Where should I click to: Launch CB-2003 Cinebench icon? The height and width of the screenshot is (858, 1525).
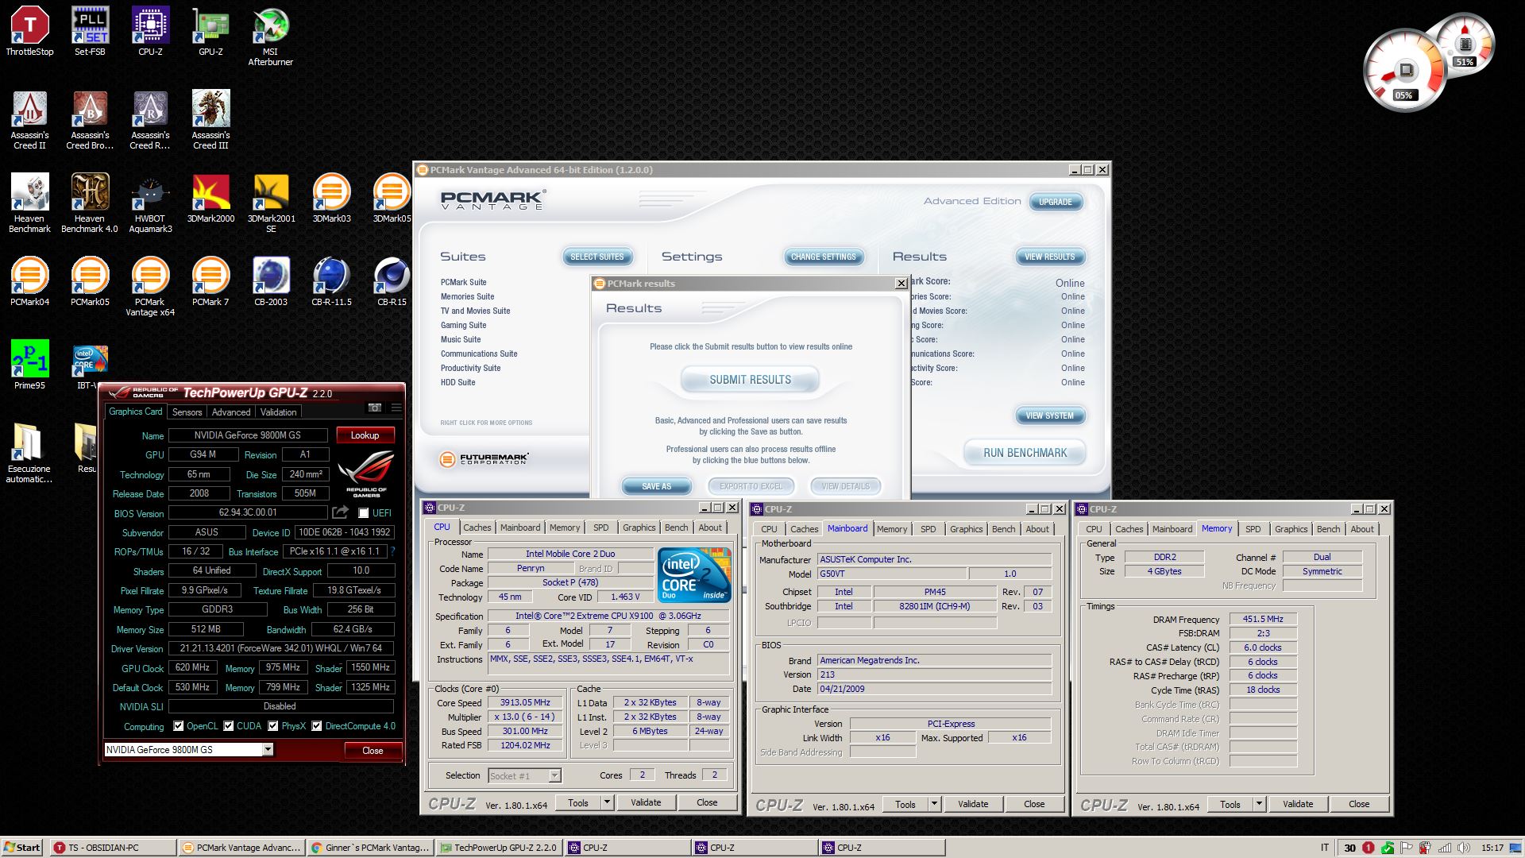[x=271, y=282]
